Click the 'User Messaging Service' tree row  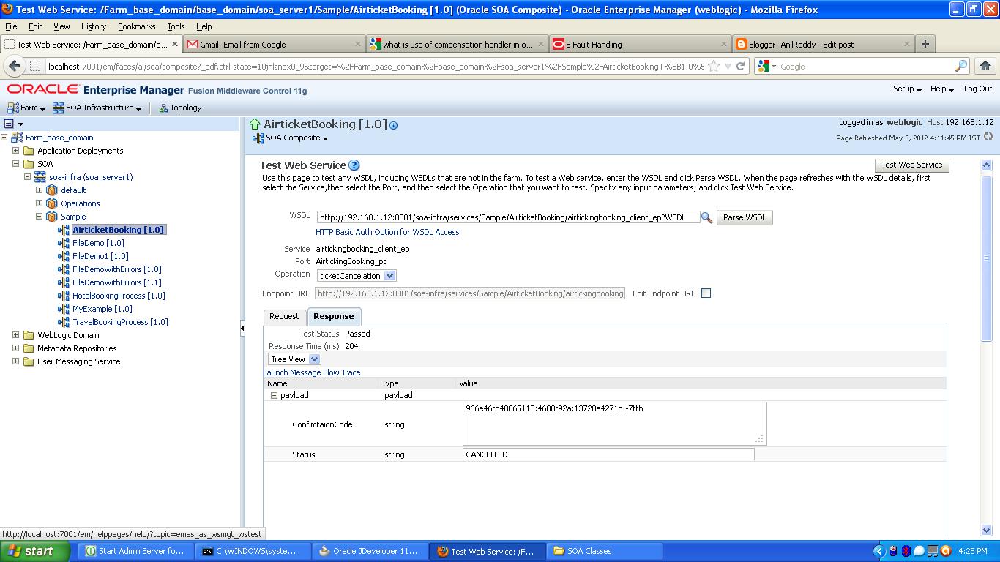point(78,361)
